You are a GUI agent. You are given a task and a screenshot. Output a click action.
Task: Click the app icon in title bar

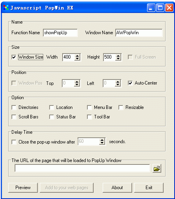[x=6, y=8]
